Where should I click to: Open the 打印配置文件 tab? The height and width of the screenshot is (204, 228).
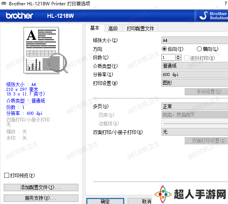140,28
